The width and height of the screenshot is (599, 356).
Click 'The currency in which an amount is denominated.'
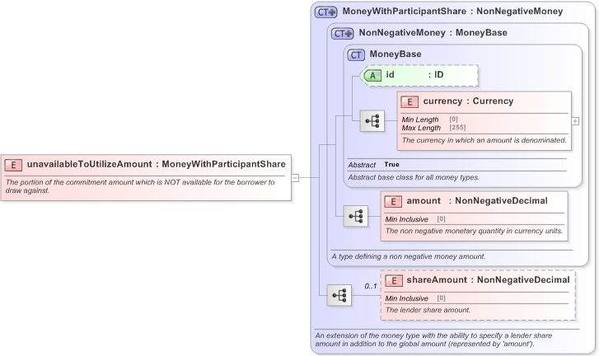click(484, 140)
